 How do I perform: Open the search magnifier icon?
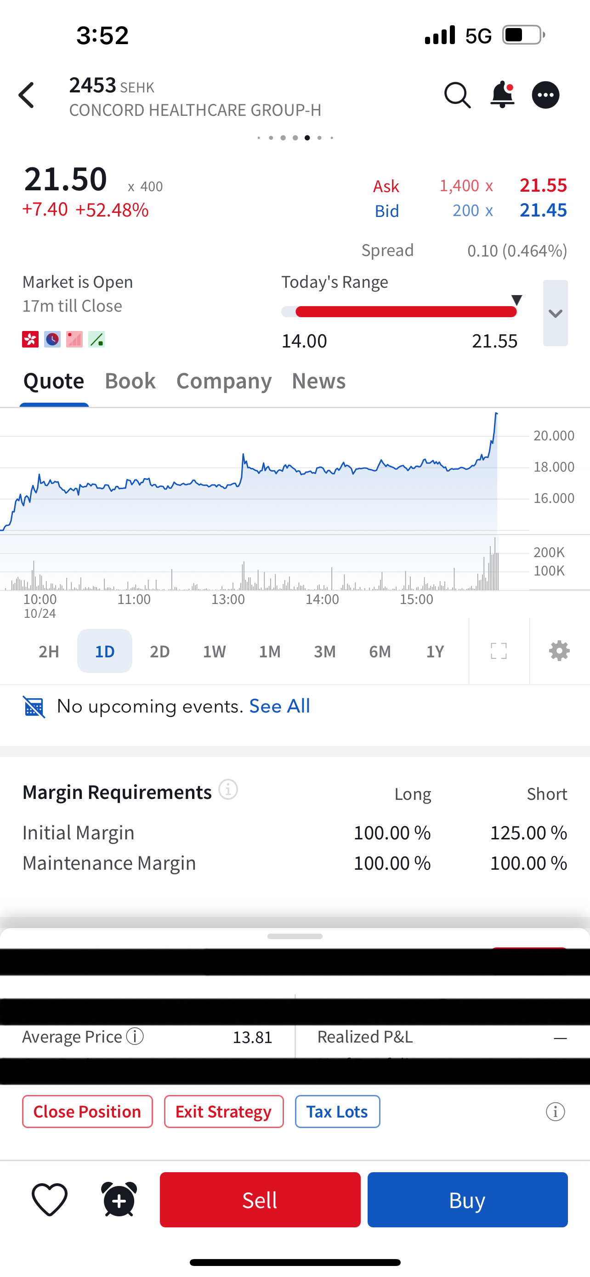(x=457, y=95)
